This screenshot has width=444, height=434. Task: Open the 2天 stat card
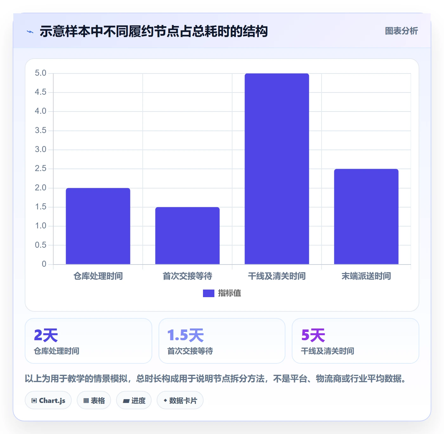(88, 341)
